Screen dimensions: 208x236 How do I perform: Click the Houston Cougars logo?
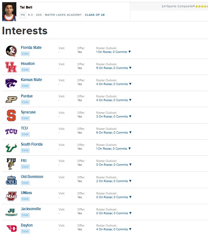11,67
